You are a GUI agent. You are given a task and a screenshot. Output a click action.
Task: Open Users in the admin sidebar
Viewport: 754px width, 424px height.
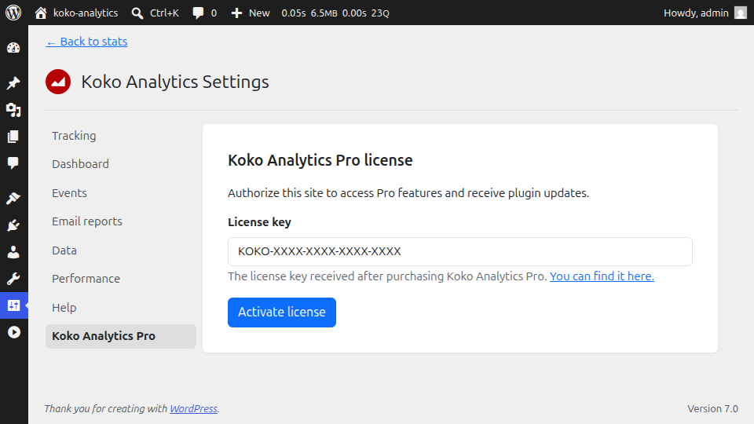[x=13, y=252]
